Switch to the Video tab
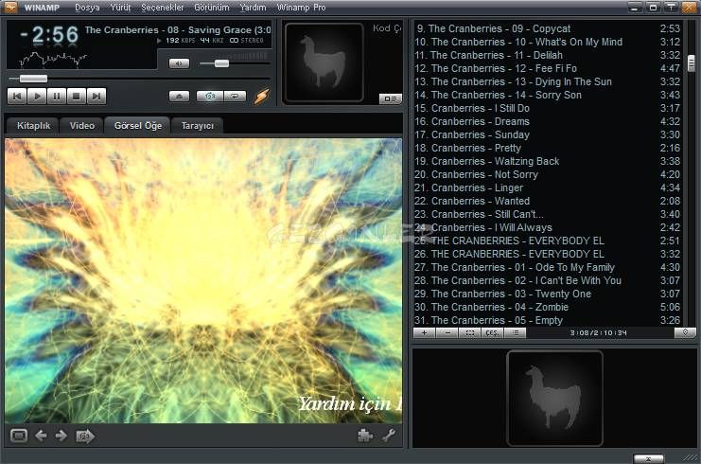The width and height of the screenshot is (701, 464). [x=81, y=126]
